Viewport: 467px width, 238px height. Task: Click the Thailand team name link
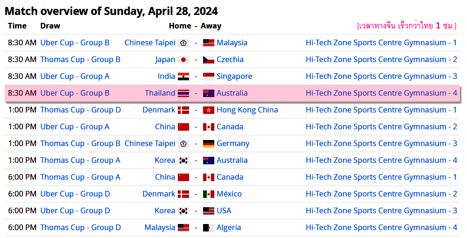tap(160, 93)
